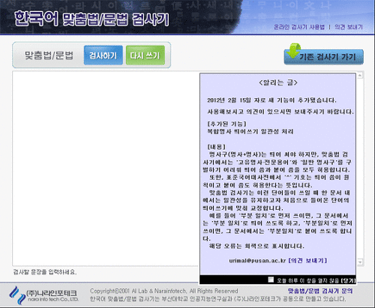
Task: Check the 오늘 하루 이 창을 열지 않음 checkbox
Action: pos(271,280)
